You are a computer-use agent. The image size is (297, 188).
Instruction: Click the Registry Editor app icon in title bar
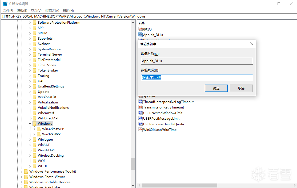(x=5, y=4)
